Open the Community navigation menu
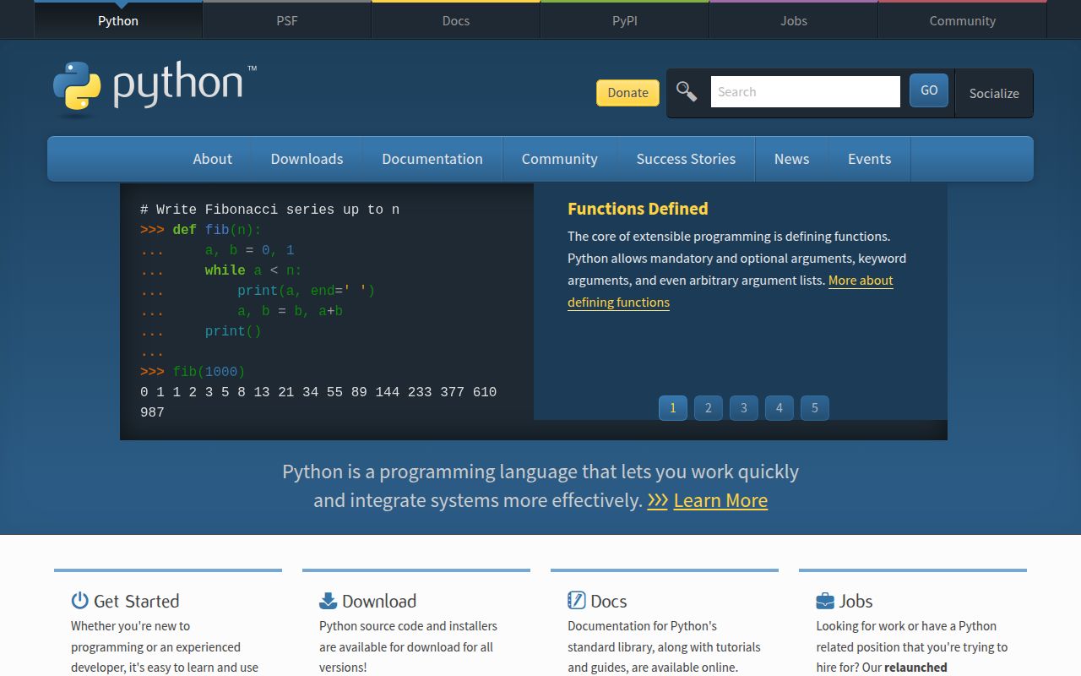Viewport: 1081px width, 676px height. coord(560,159)
